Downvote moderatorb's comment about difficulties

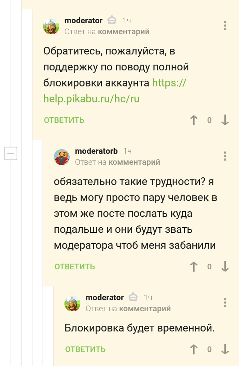pos(225,267)
